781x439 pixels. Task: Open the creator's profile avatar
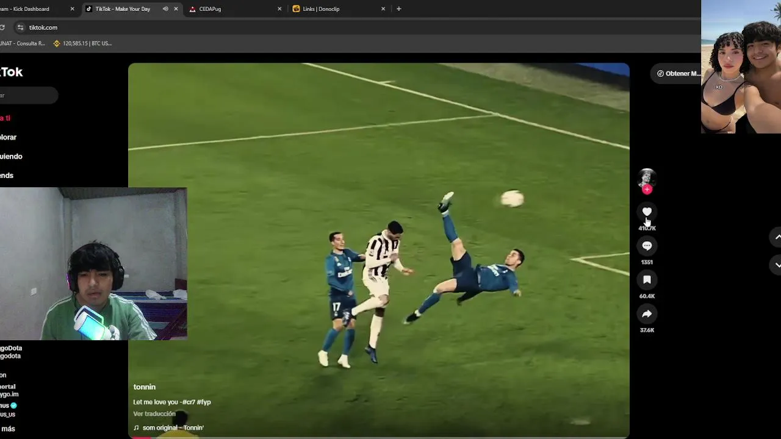point(647,177)
